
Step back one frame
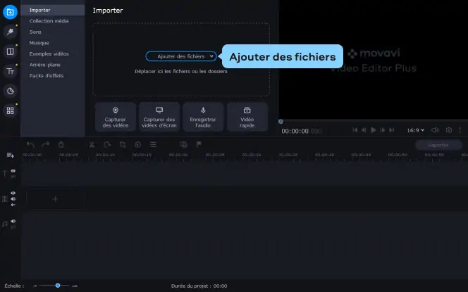click(364, 130)
